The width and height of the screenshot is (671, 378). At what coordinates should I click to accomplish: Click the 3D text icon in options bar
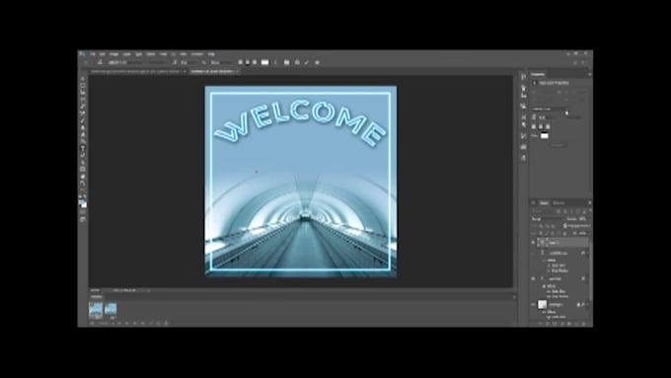click(x=317, y=62)
